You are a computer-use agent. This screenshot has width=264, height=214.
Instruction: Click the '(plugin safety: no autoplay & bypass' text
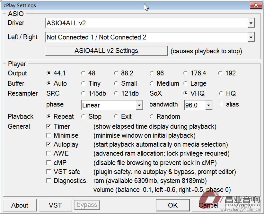[x=145, y=172]
